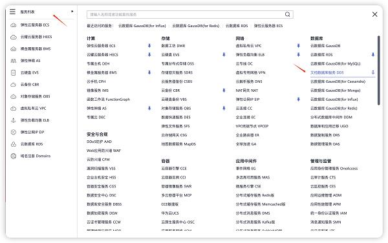Image resolution: width=388 pixels, height=243 pixels.
Task: Expand the arrow beside 服务列表
Action: coord(72,12)
